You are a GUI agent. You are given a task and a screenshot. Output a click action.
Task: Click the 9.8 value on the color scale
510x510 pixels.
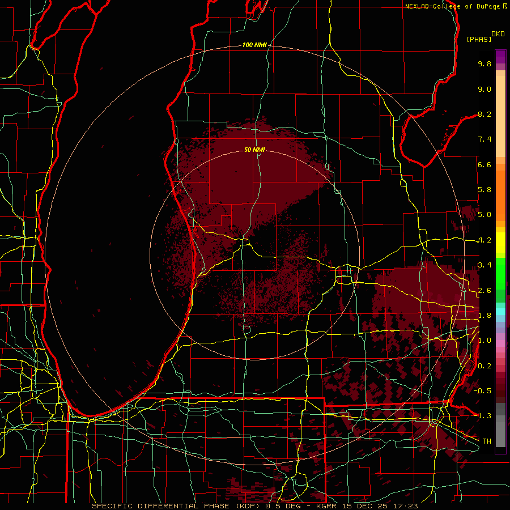(484, 63)
